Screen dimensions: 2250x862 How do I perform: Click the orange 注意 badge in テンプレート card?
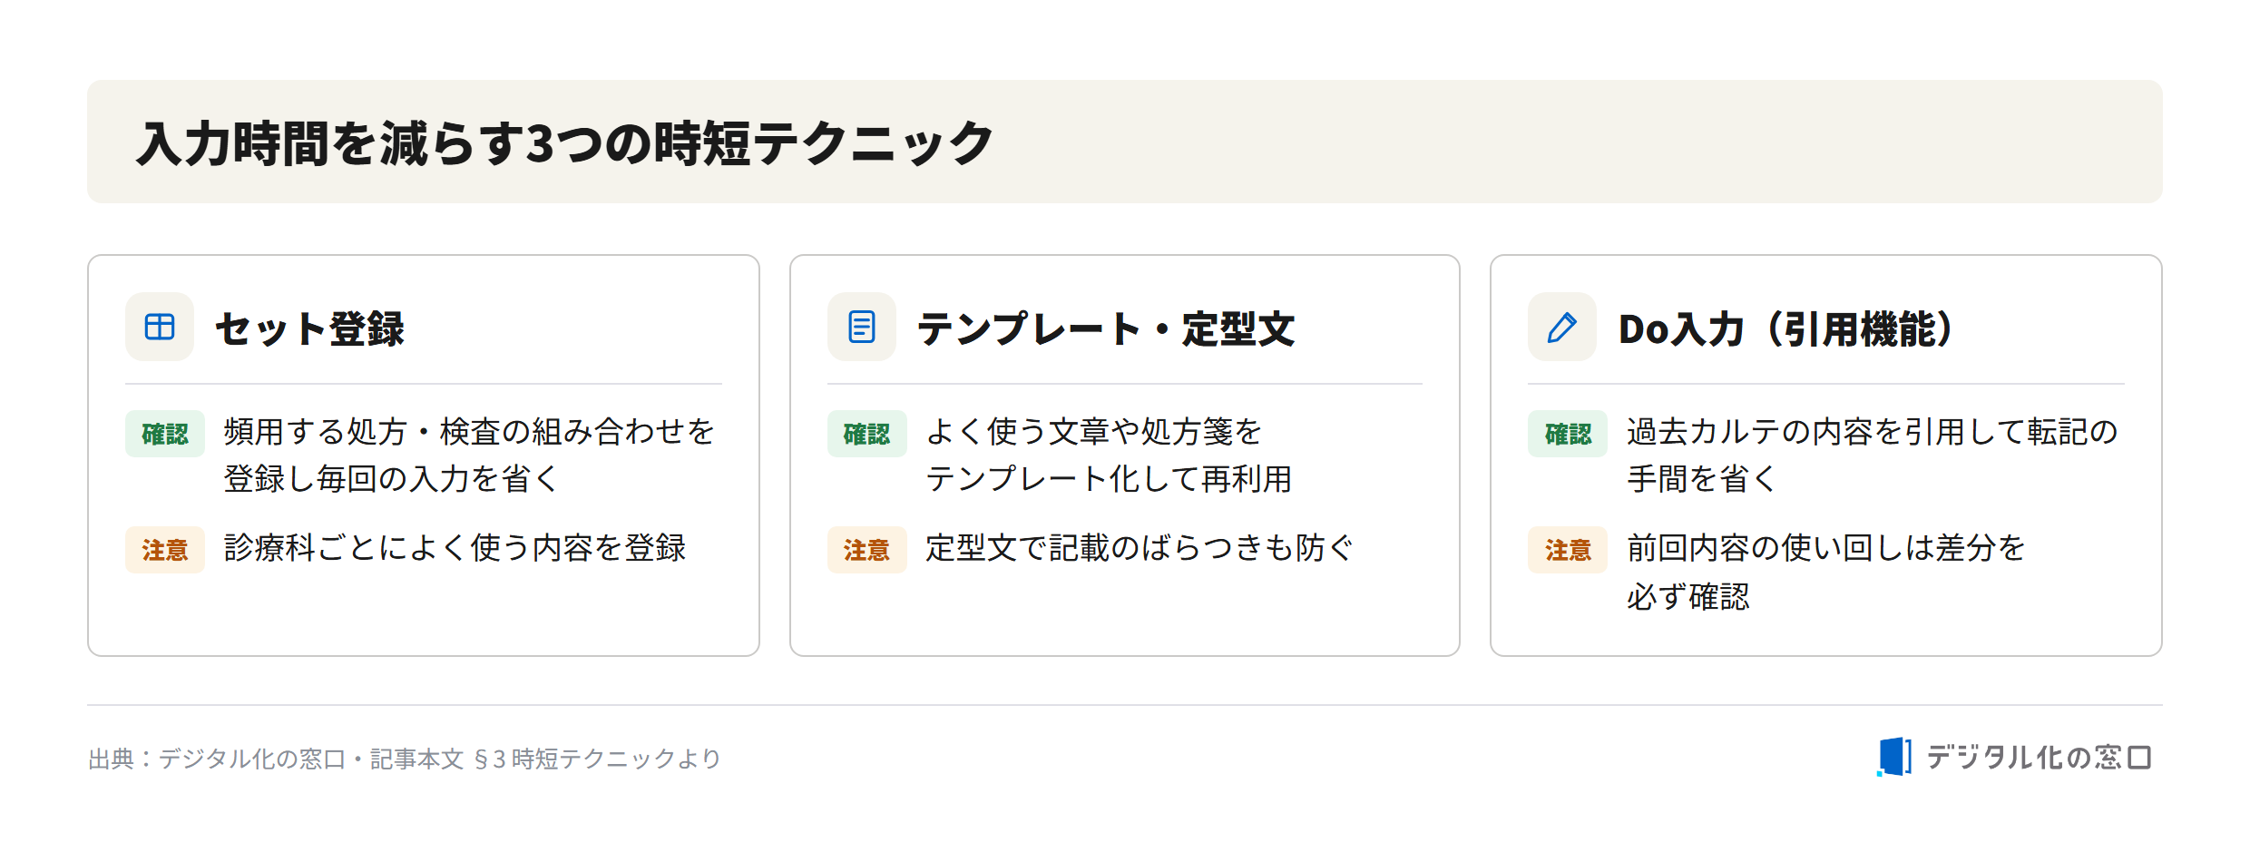[866, 550]
